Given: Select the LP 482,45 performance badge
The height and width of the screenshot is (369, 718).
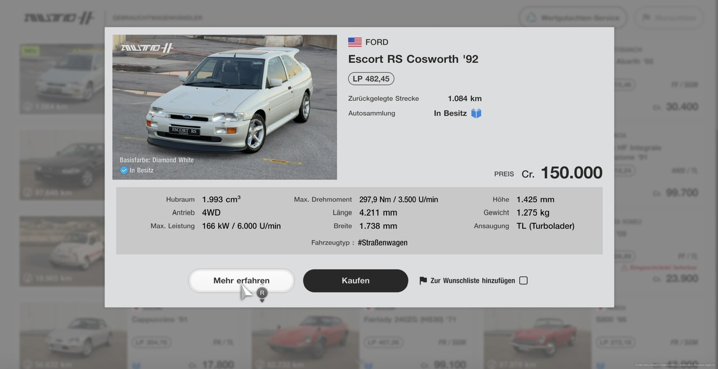Looking at the screenshot, I should [371, 79].
